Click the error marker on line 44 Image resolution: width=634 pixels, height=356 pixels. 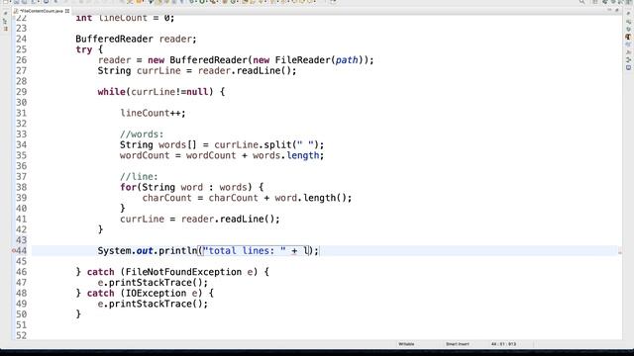point(14,250)
